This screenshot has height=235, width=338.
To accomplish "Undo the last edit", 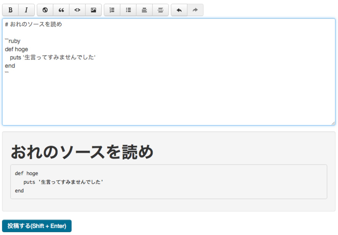I will point(179,10).
